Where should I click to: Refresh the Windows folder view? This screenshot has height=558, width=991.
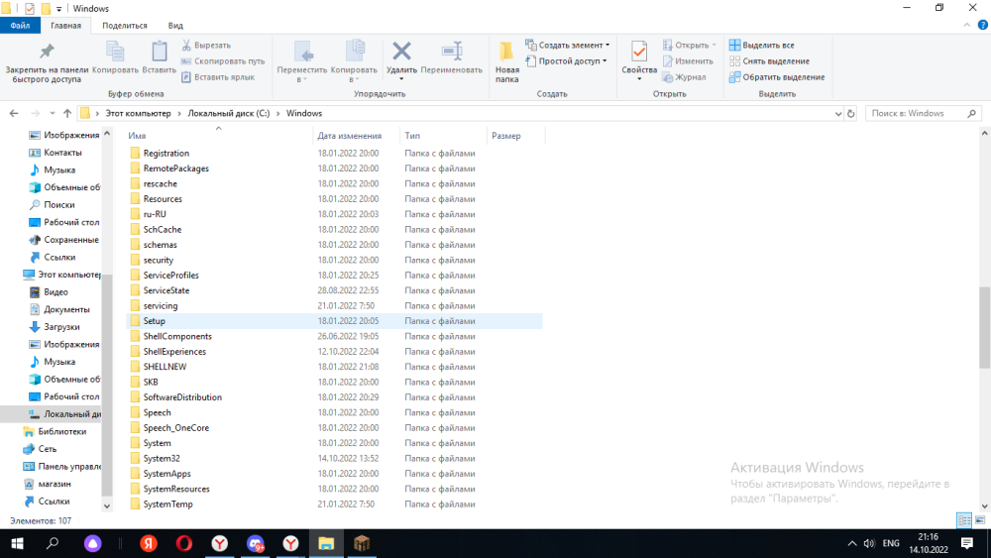point(850,114)
